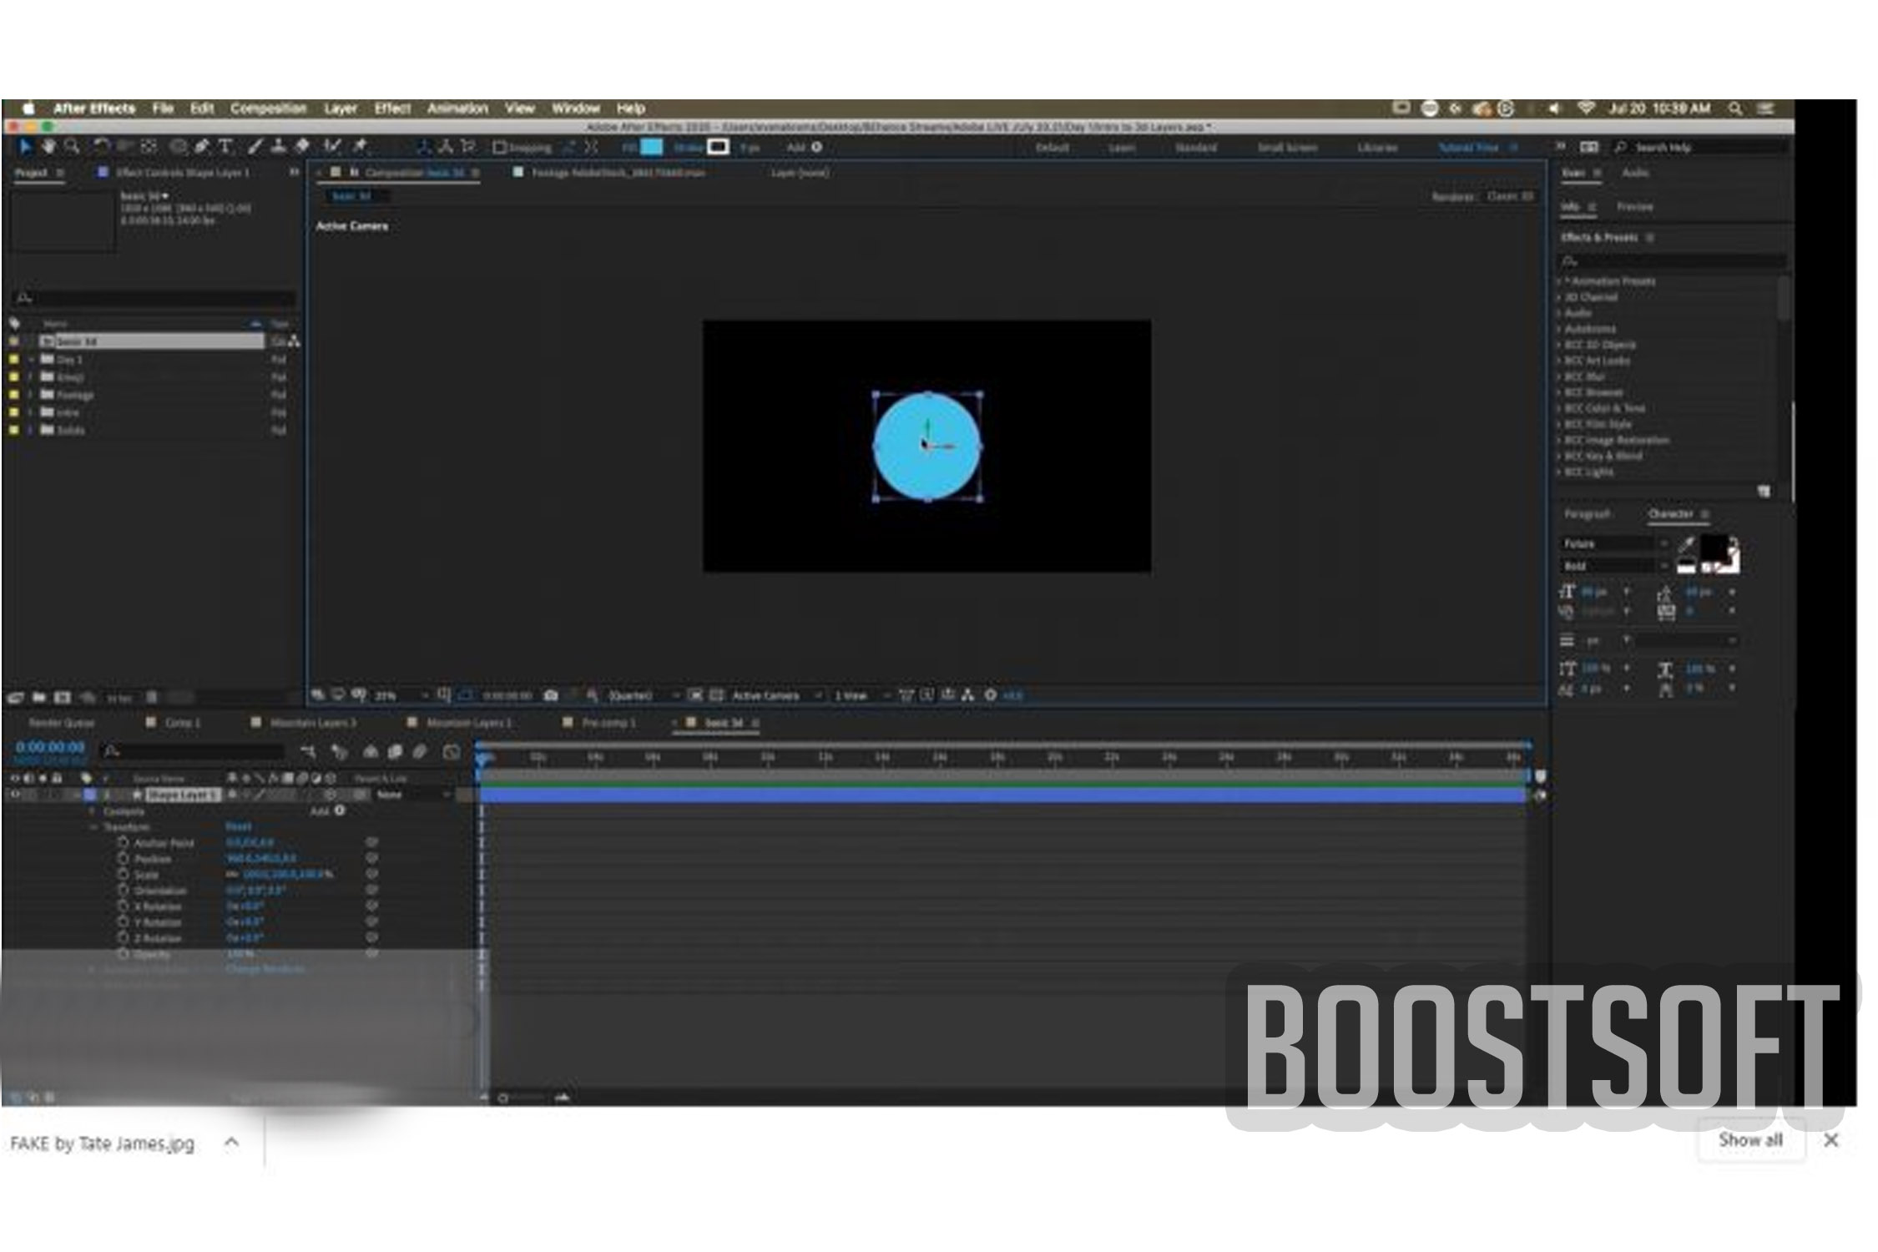Image resolution: width=1878 pixels, height=1252 pixels.
Task: Select the Small Screen workspace
Action: (x=1287, y=148)
